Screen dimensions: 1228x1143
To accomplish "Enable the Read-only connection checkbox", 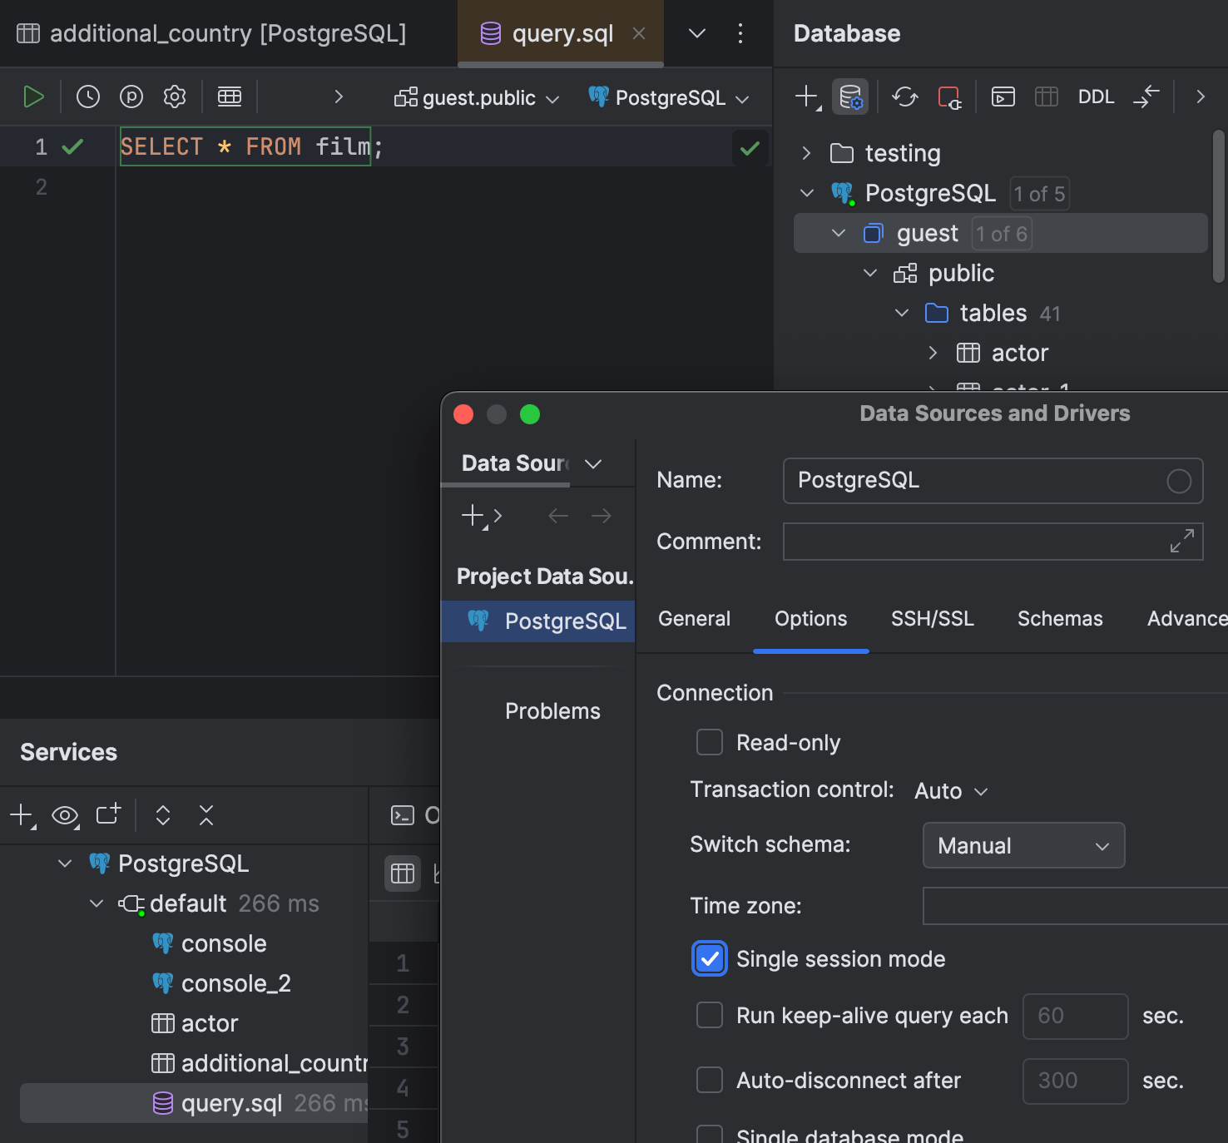I will tap(709, 742).
